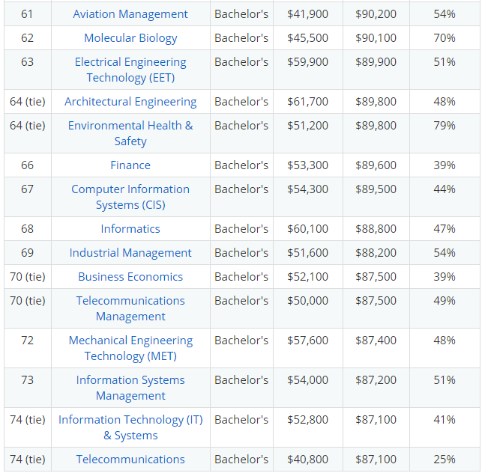Click the Business Economics link
The height and width of the screenshot is (476, 485).
(x=130, y=277)
